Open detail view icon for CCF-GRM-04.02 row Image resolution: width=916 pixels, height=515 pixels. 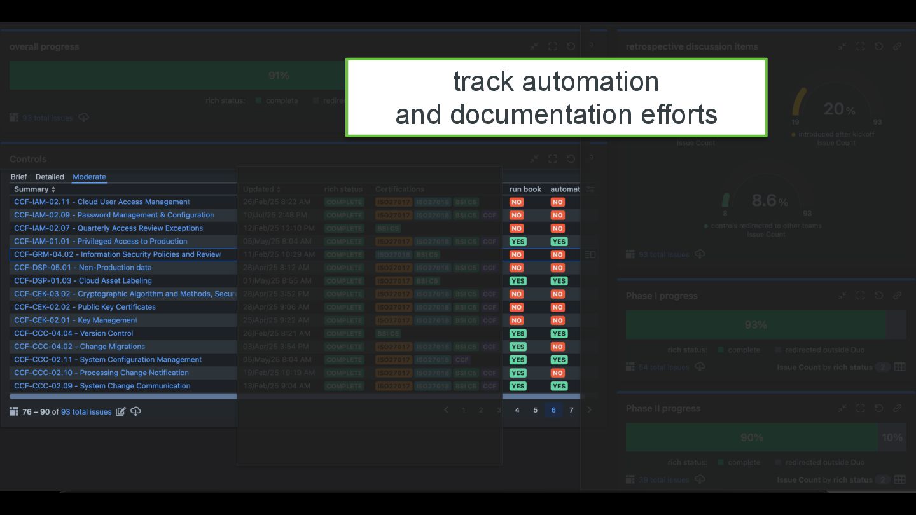590,255
